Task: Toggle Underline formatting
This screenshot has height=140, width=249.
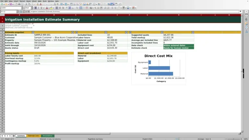Action: coord(41,8)
